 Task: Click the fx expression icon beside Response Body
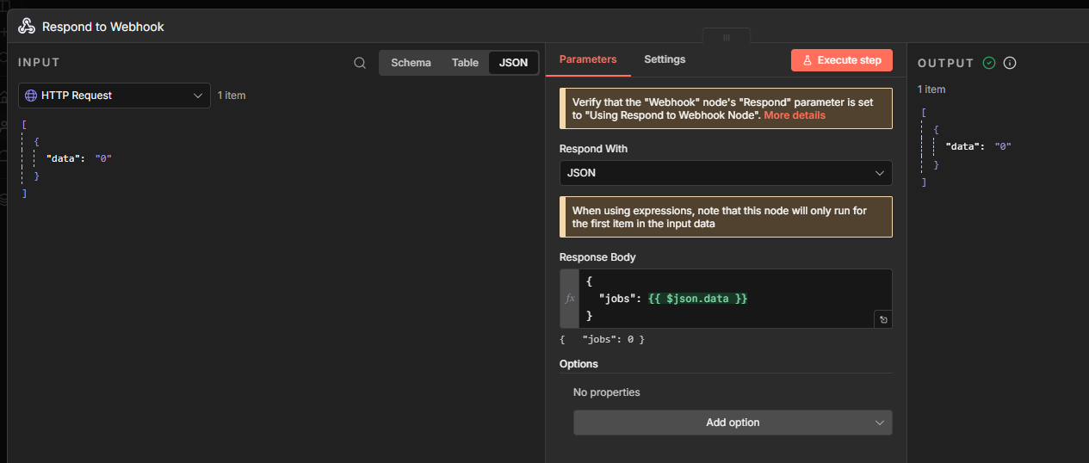pyautogui.click(x=569, y=299)
